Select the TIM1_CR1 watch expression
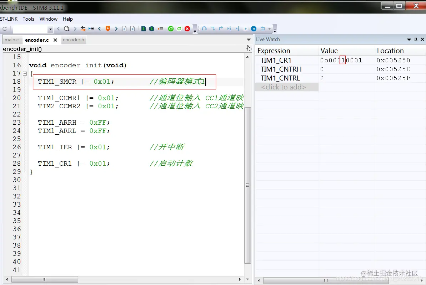Viewport: 426px width, 285px height. (x=276, y=60)
